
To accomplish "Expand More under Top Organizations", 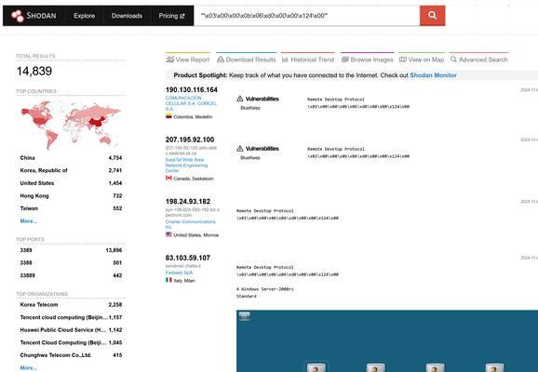I will click(x=29, y=368).
